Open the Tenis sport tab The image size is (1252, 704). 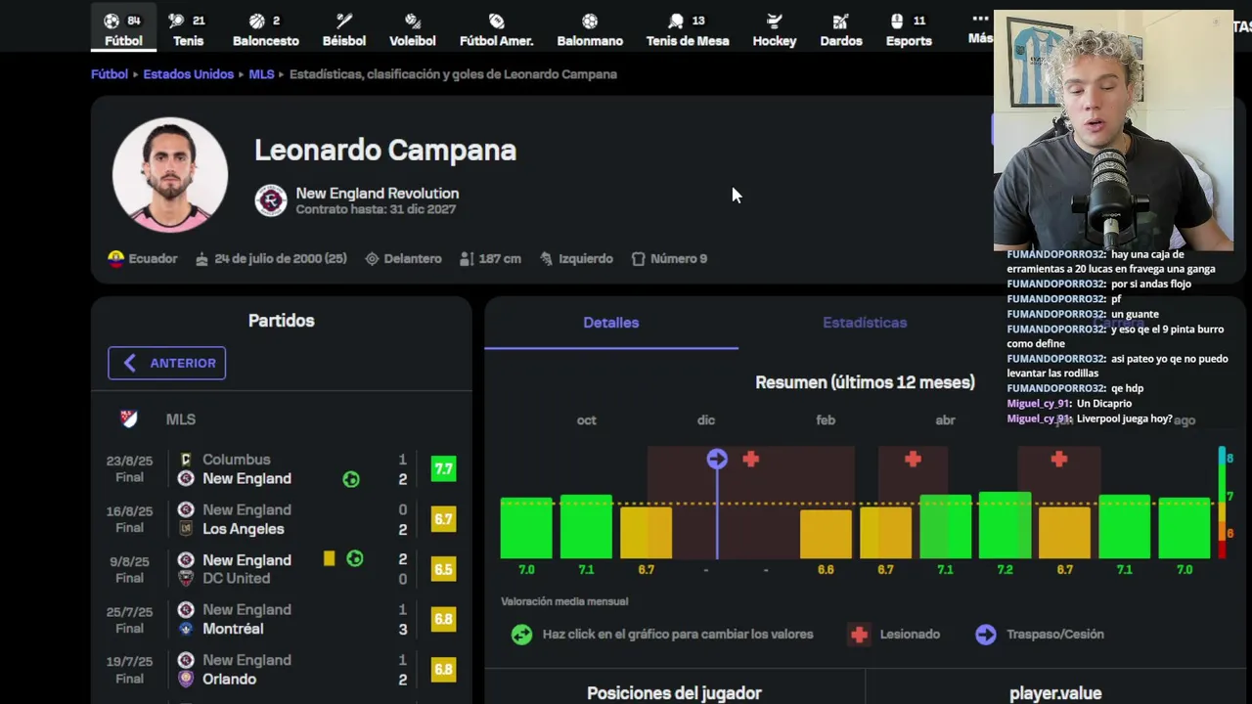click(188, 30)
